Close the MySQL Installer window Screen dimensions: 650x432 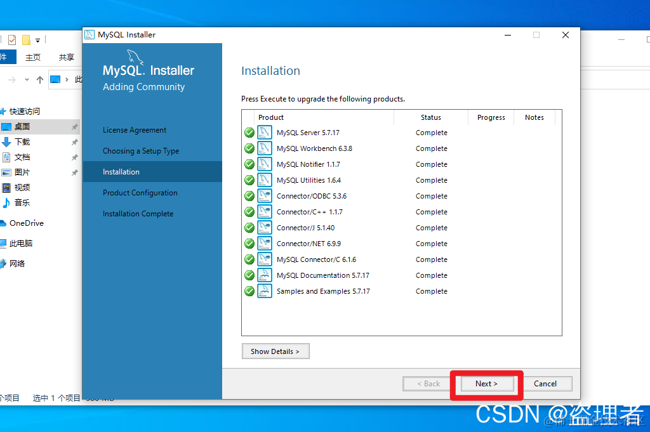point(566,35)
